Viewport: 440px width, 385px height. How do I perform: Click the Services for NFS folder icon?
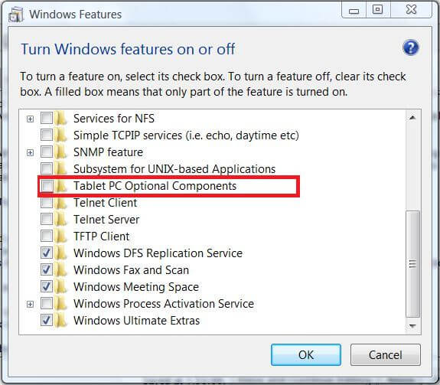[60, 118]
